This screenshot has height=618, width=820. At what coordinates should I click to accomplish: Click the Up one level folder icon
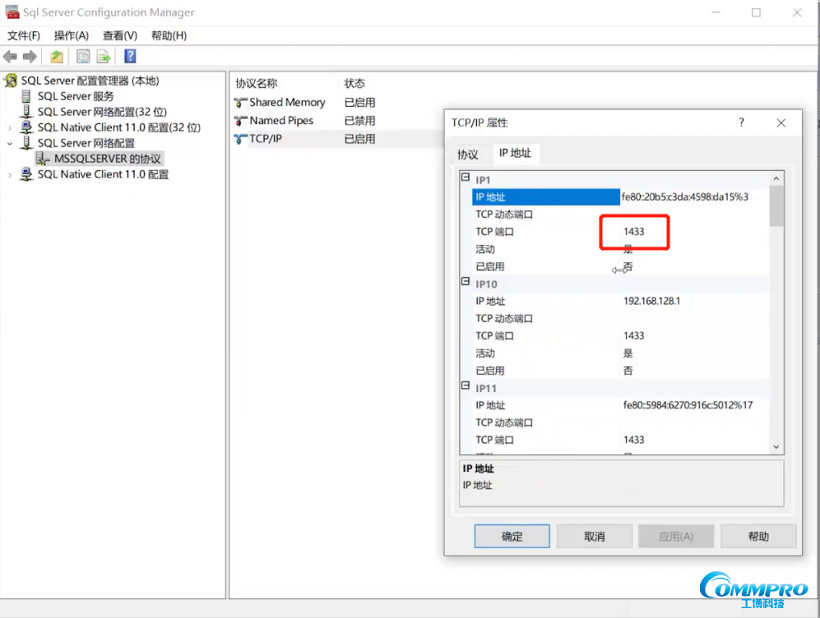point(56,57)
